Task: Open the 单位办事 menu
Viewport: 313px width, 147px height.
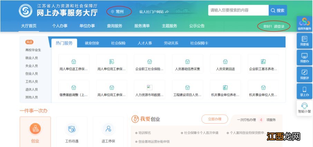Action: (x=87, y=26)
